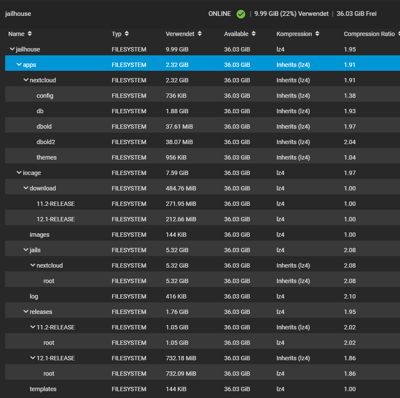Click the jailhouse pool title

pos(18,14)
